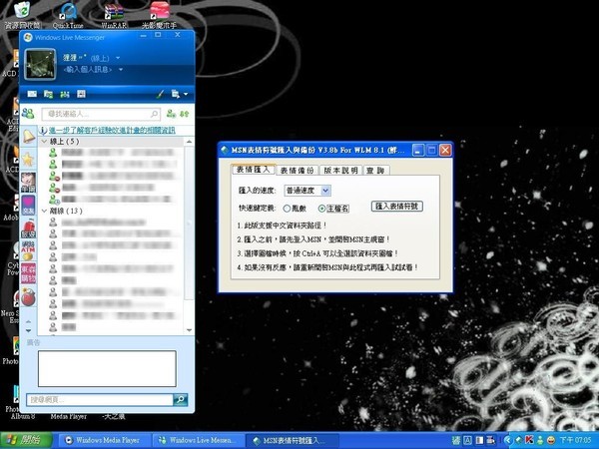Click the sharing folders icon in Messenger toolbar

click(x=48, y=94)
